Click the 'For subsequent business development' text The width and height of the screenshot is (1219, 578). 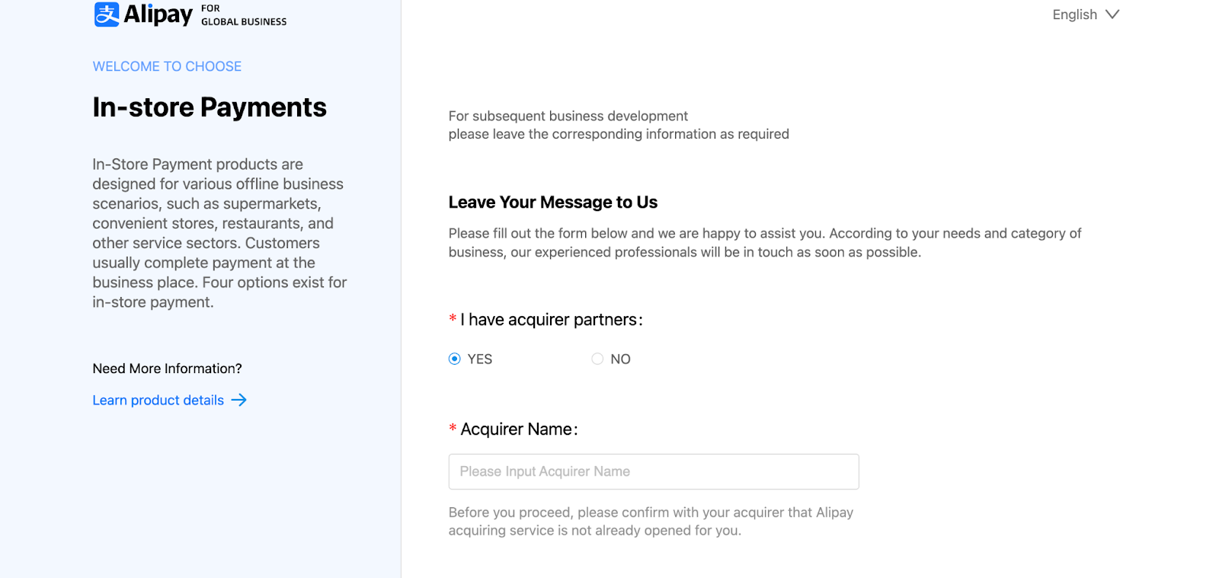(568, 116)
